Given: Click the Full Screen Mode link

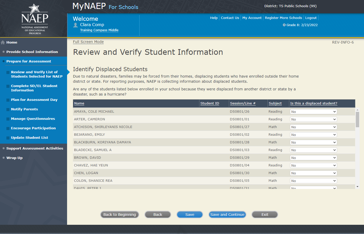Looking at the screenshot, I should [x=88, y=42].
